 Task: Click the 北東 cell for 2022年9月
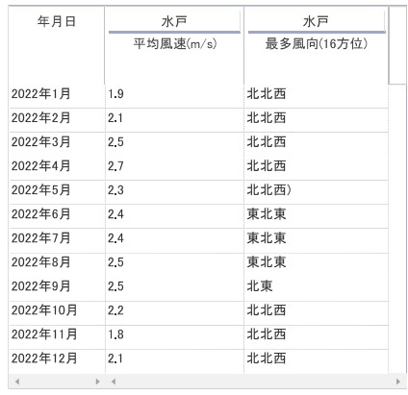[x=317, y=287]
